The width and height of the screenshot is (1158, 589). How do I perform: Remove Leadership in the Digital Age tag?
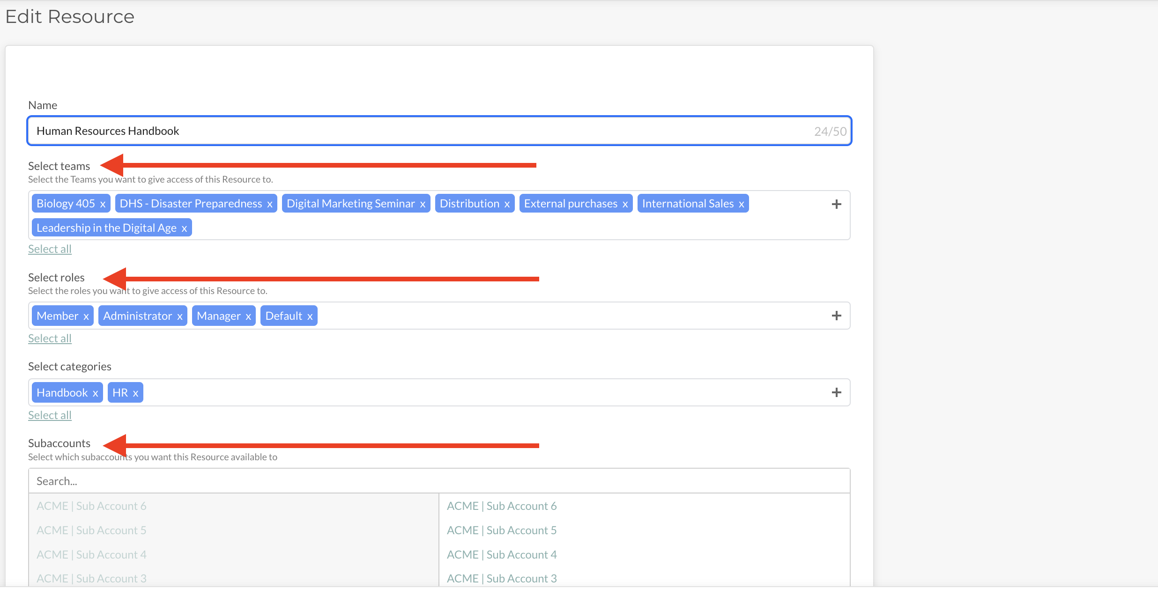point(185,228)
